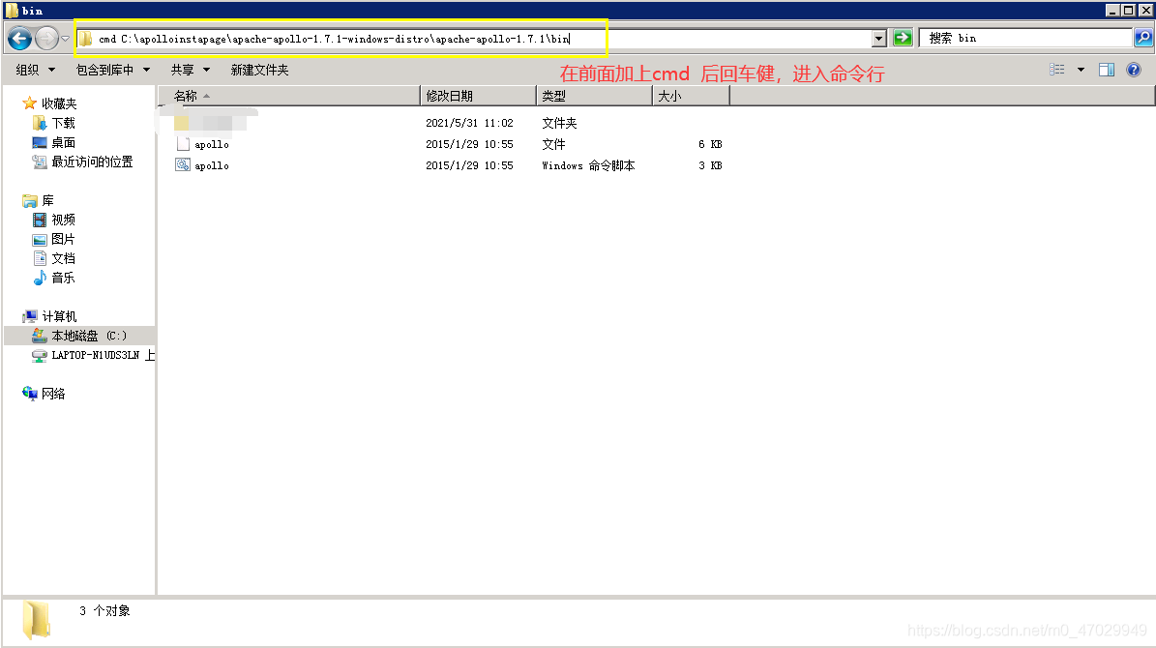Click the 网络 network icon
Image resolution: width=1156 pixels, height=648 pixels.
(29, 394)
